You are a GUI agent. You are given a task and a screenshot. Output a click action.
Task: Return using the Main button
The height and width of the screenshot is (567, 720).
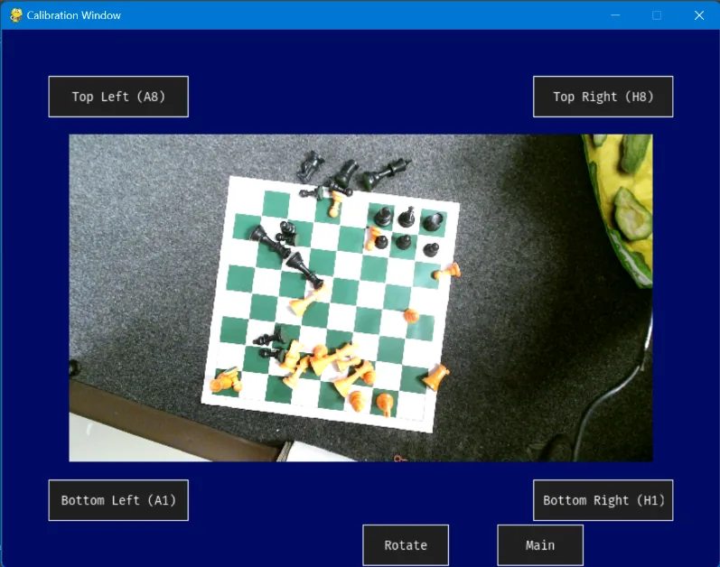tap(540, 545)
